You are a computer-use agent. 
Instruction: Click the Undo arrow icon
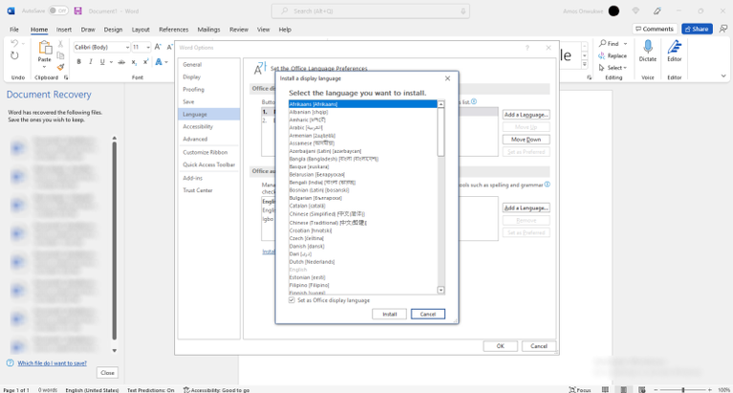click(x=14, y=44)
